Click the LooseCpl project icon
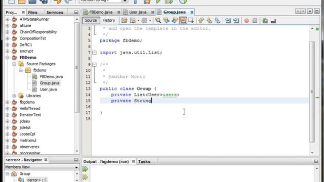 pos(14,134)
